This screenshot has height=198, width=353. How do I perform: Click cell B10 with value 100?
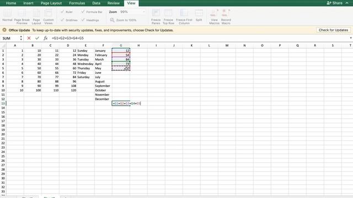33,90
